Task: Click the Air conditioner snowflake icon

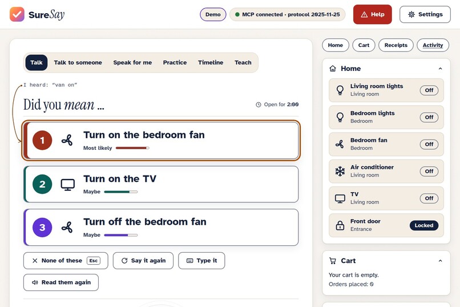Action: (x=340, y=171)
